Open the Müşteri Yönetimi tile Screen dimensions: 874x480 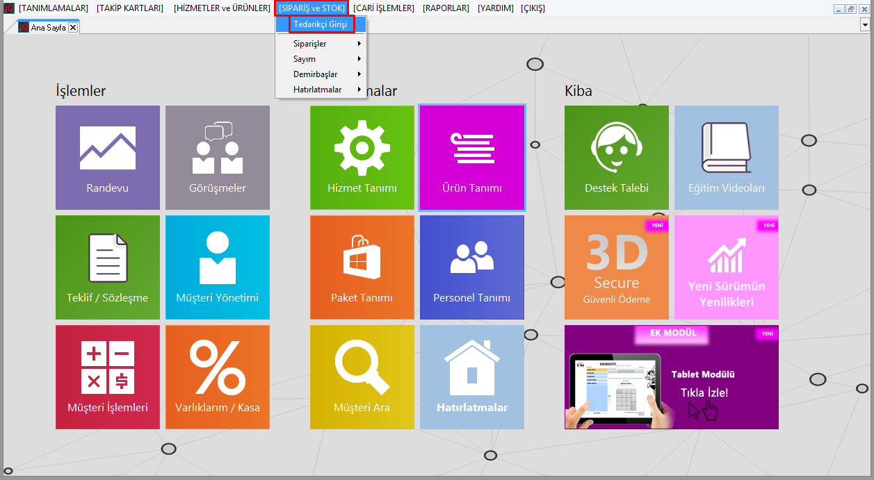[218, 267]
